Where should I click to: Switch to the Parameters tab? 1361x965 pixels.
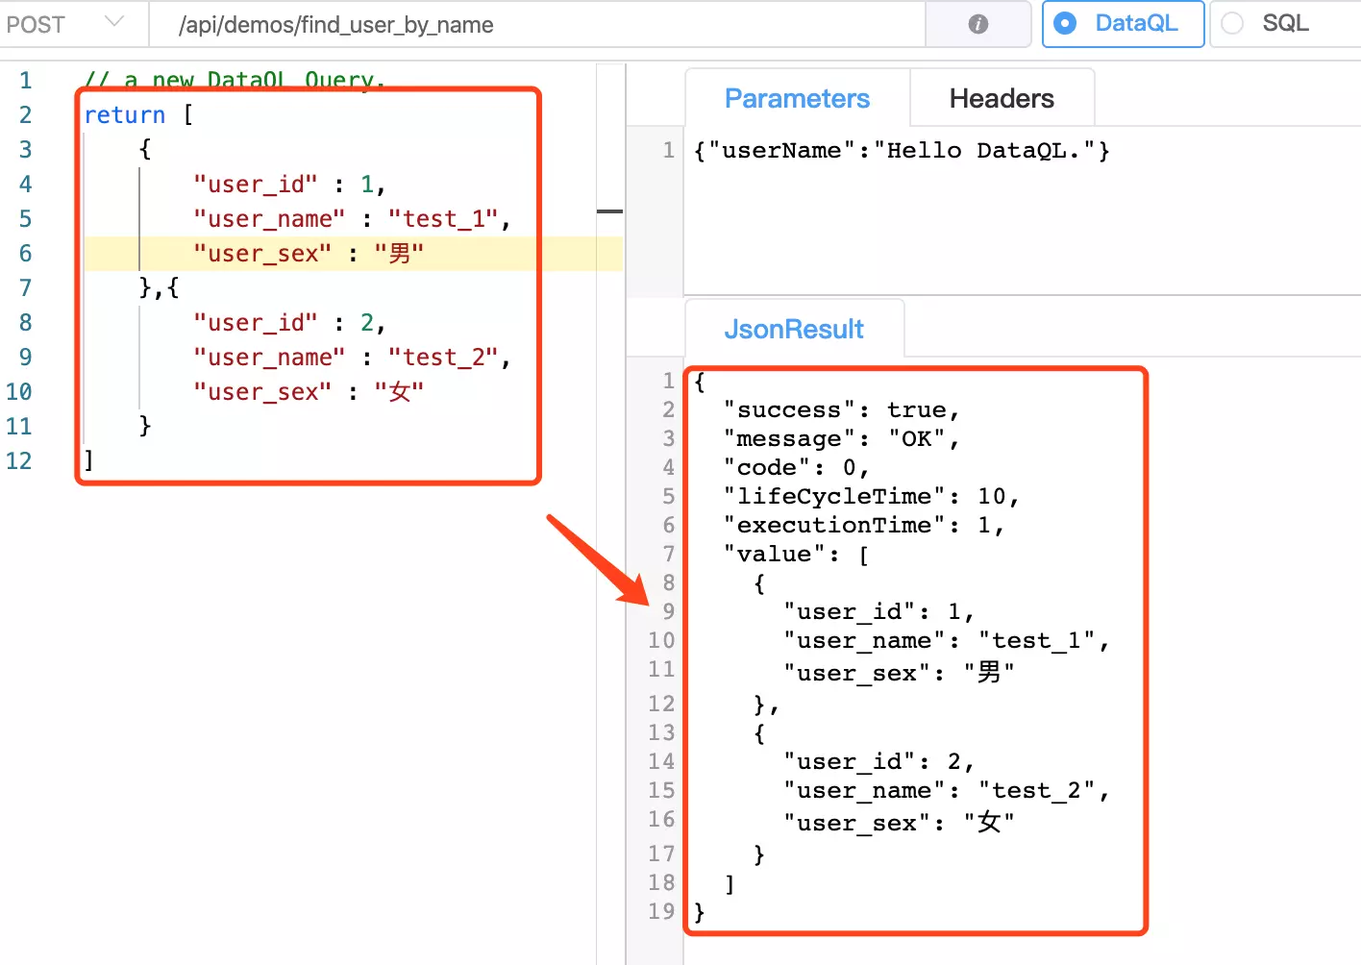pyautogui.click(x=797, y=98)
